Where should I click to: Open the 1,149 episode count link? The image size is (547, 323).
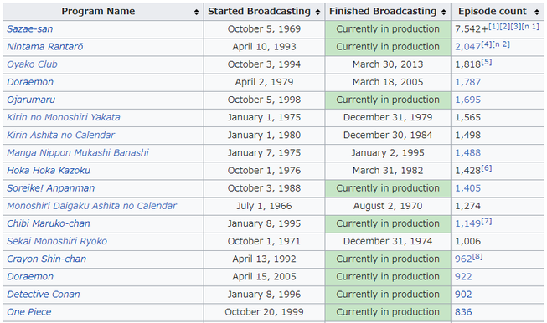click(x=467, y=223)
